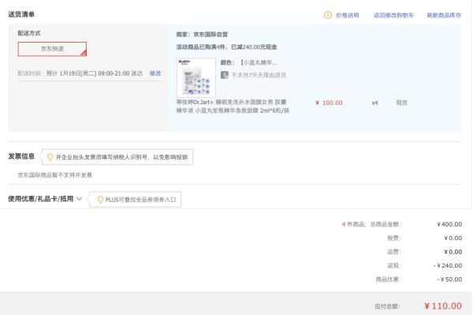
Task: Click the 配送时间 1月19日 delivery estimate
Action: click(80, 73)
